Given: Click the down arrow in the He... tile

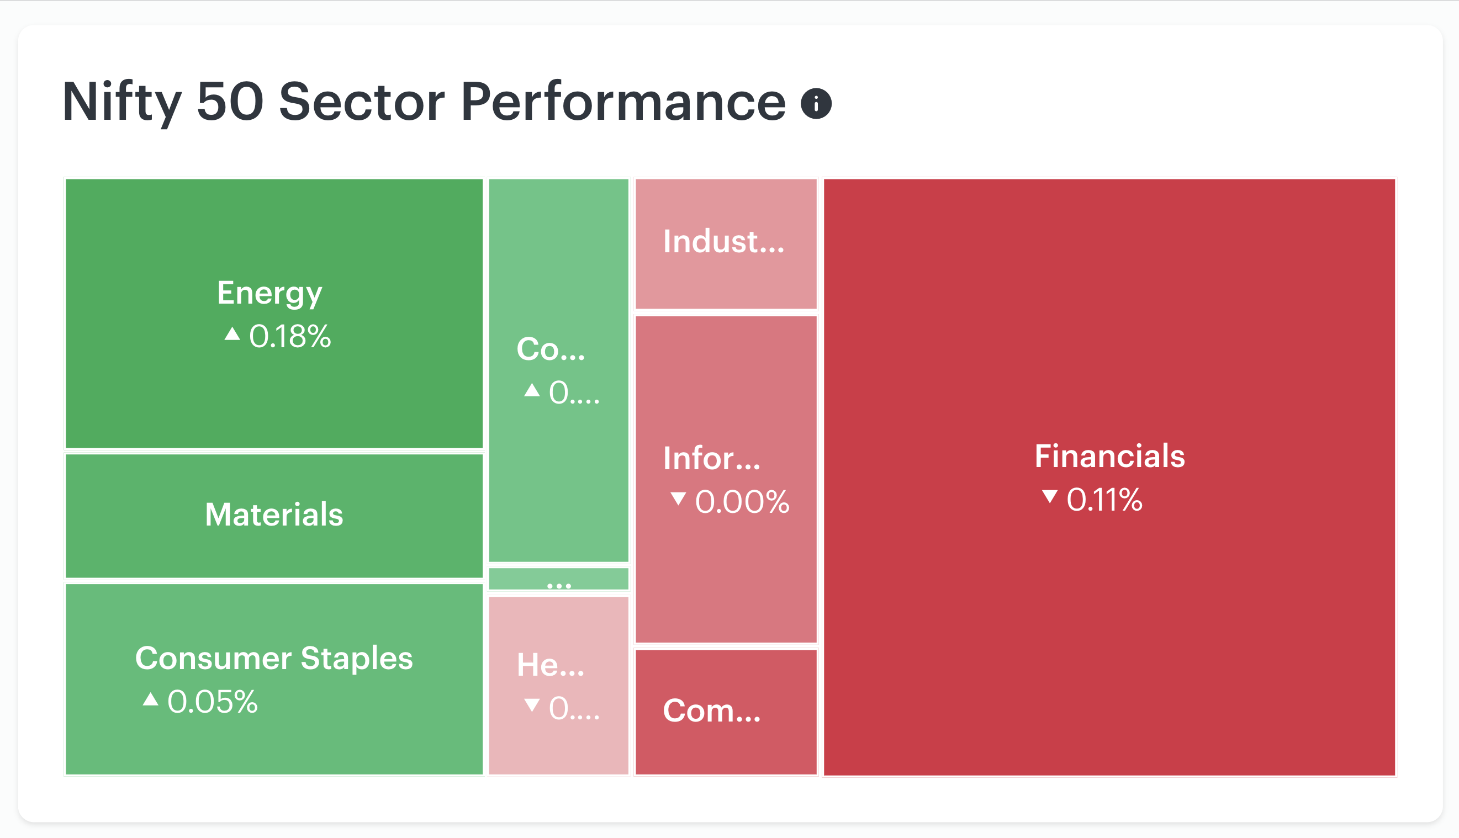Looking at the screenshot, I should point(531,705).
